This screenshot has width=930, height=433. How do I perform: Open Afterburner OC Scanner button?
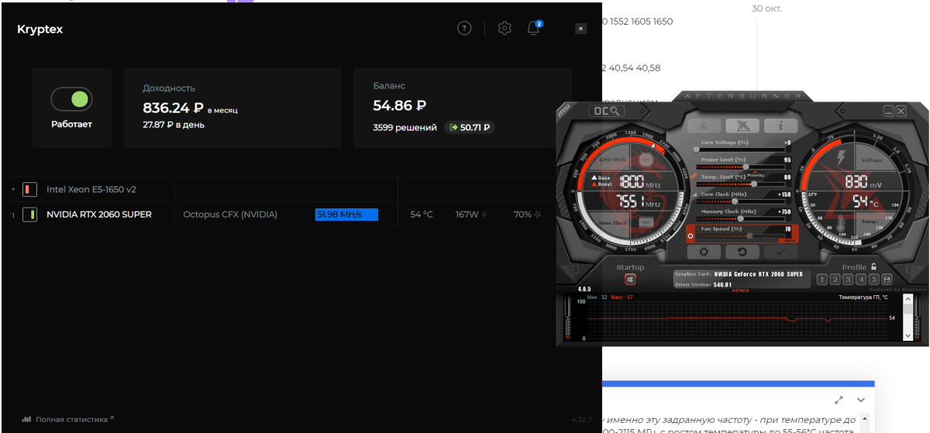606,112
